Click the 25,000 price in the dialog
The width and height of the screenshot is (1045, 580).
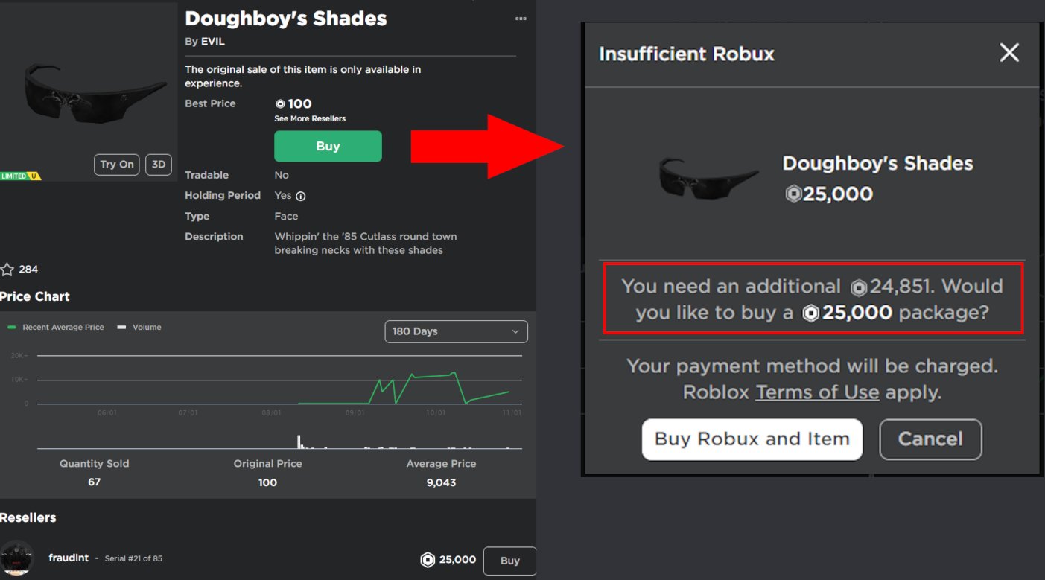(x=829, y=194)
